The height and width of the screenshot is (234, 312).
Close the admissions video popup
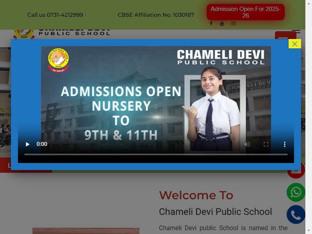pyautogui.click(x=295, y=44)
